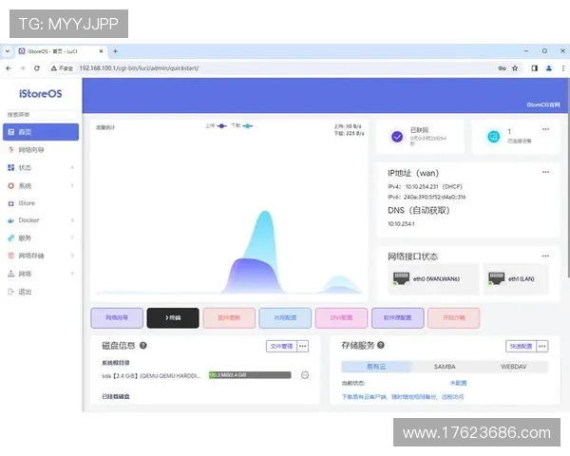Bookmark this page with the star icon
Screen dimensions: 570x456
click(x=515, y=68)
